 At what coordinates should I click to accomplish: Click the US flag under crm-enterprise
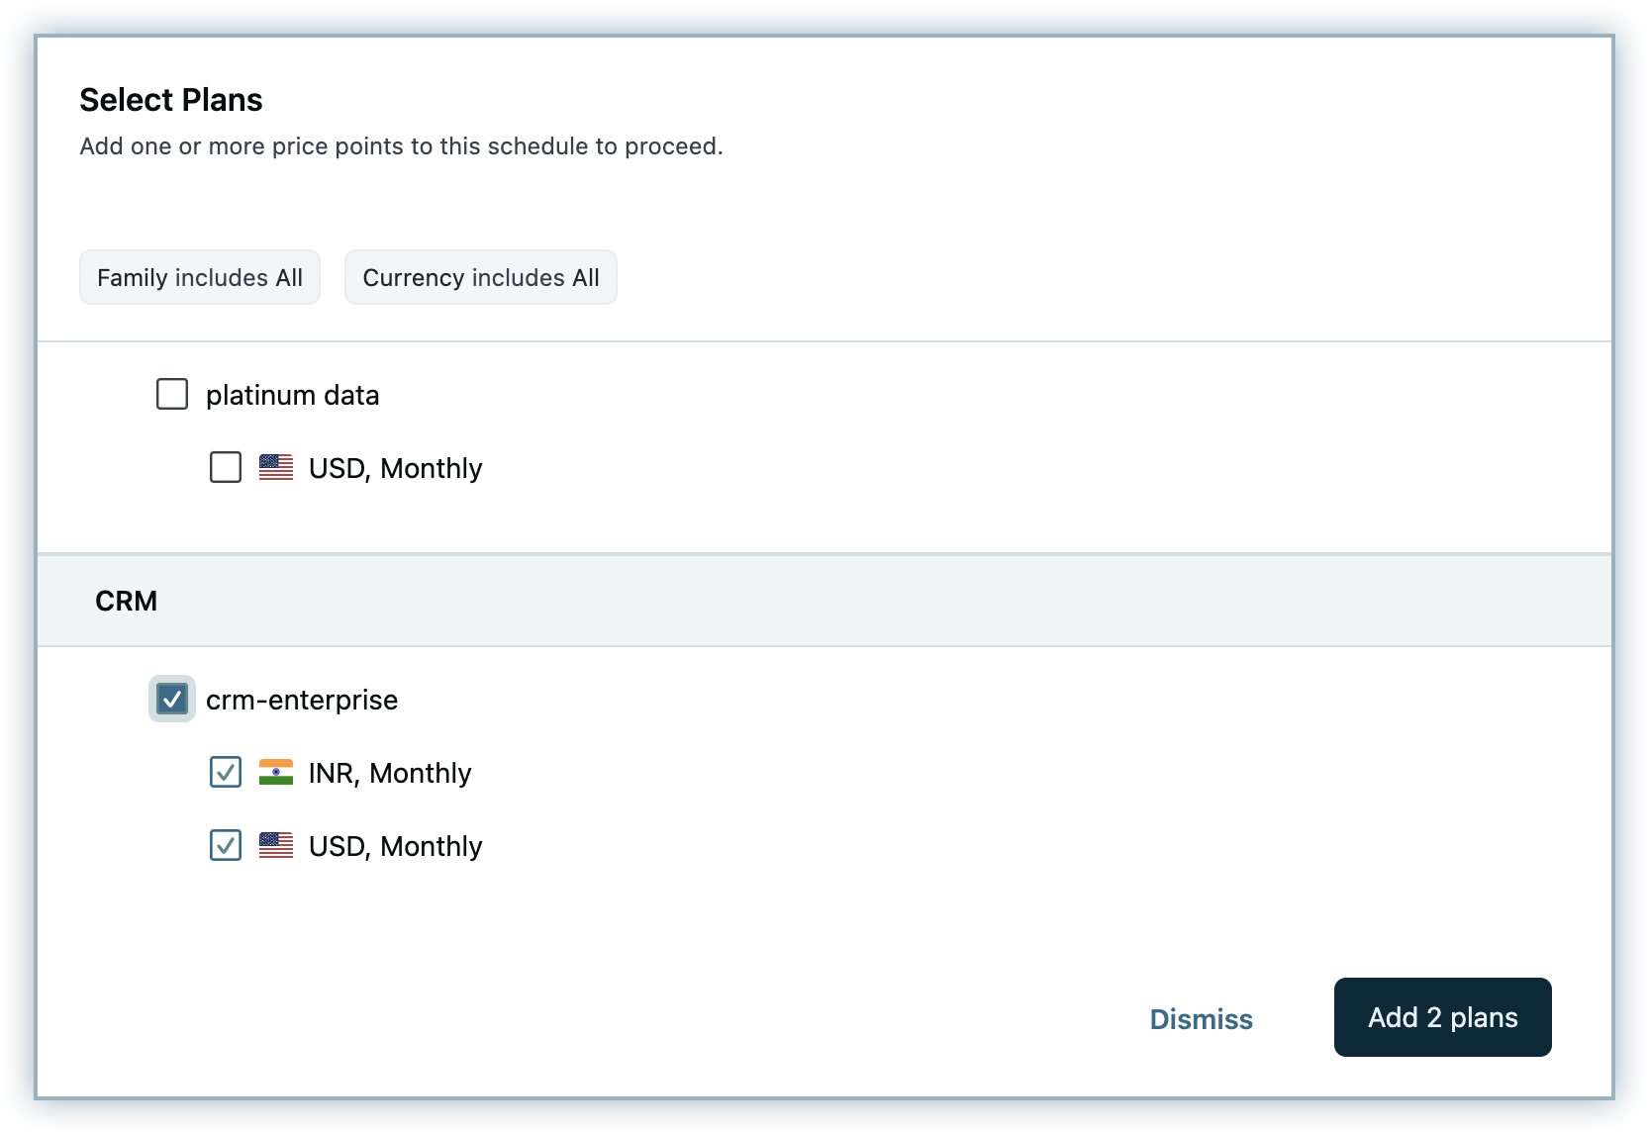276,845
